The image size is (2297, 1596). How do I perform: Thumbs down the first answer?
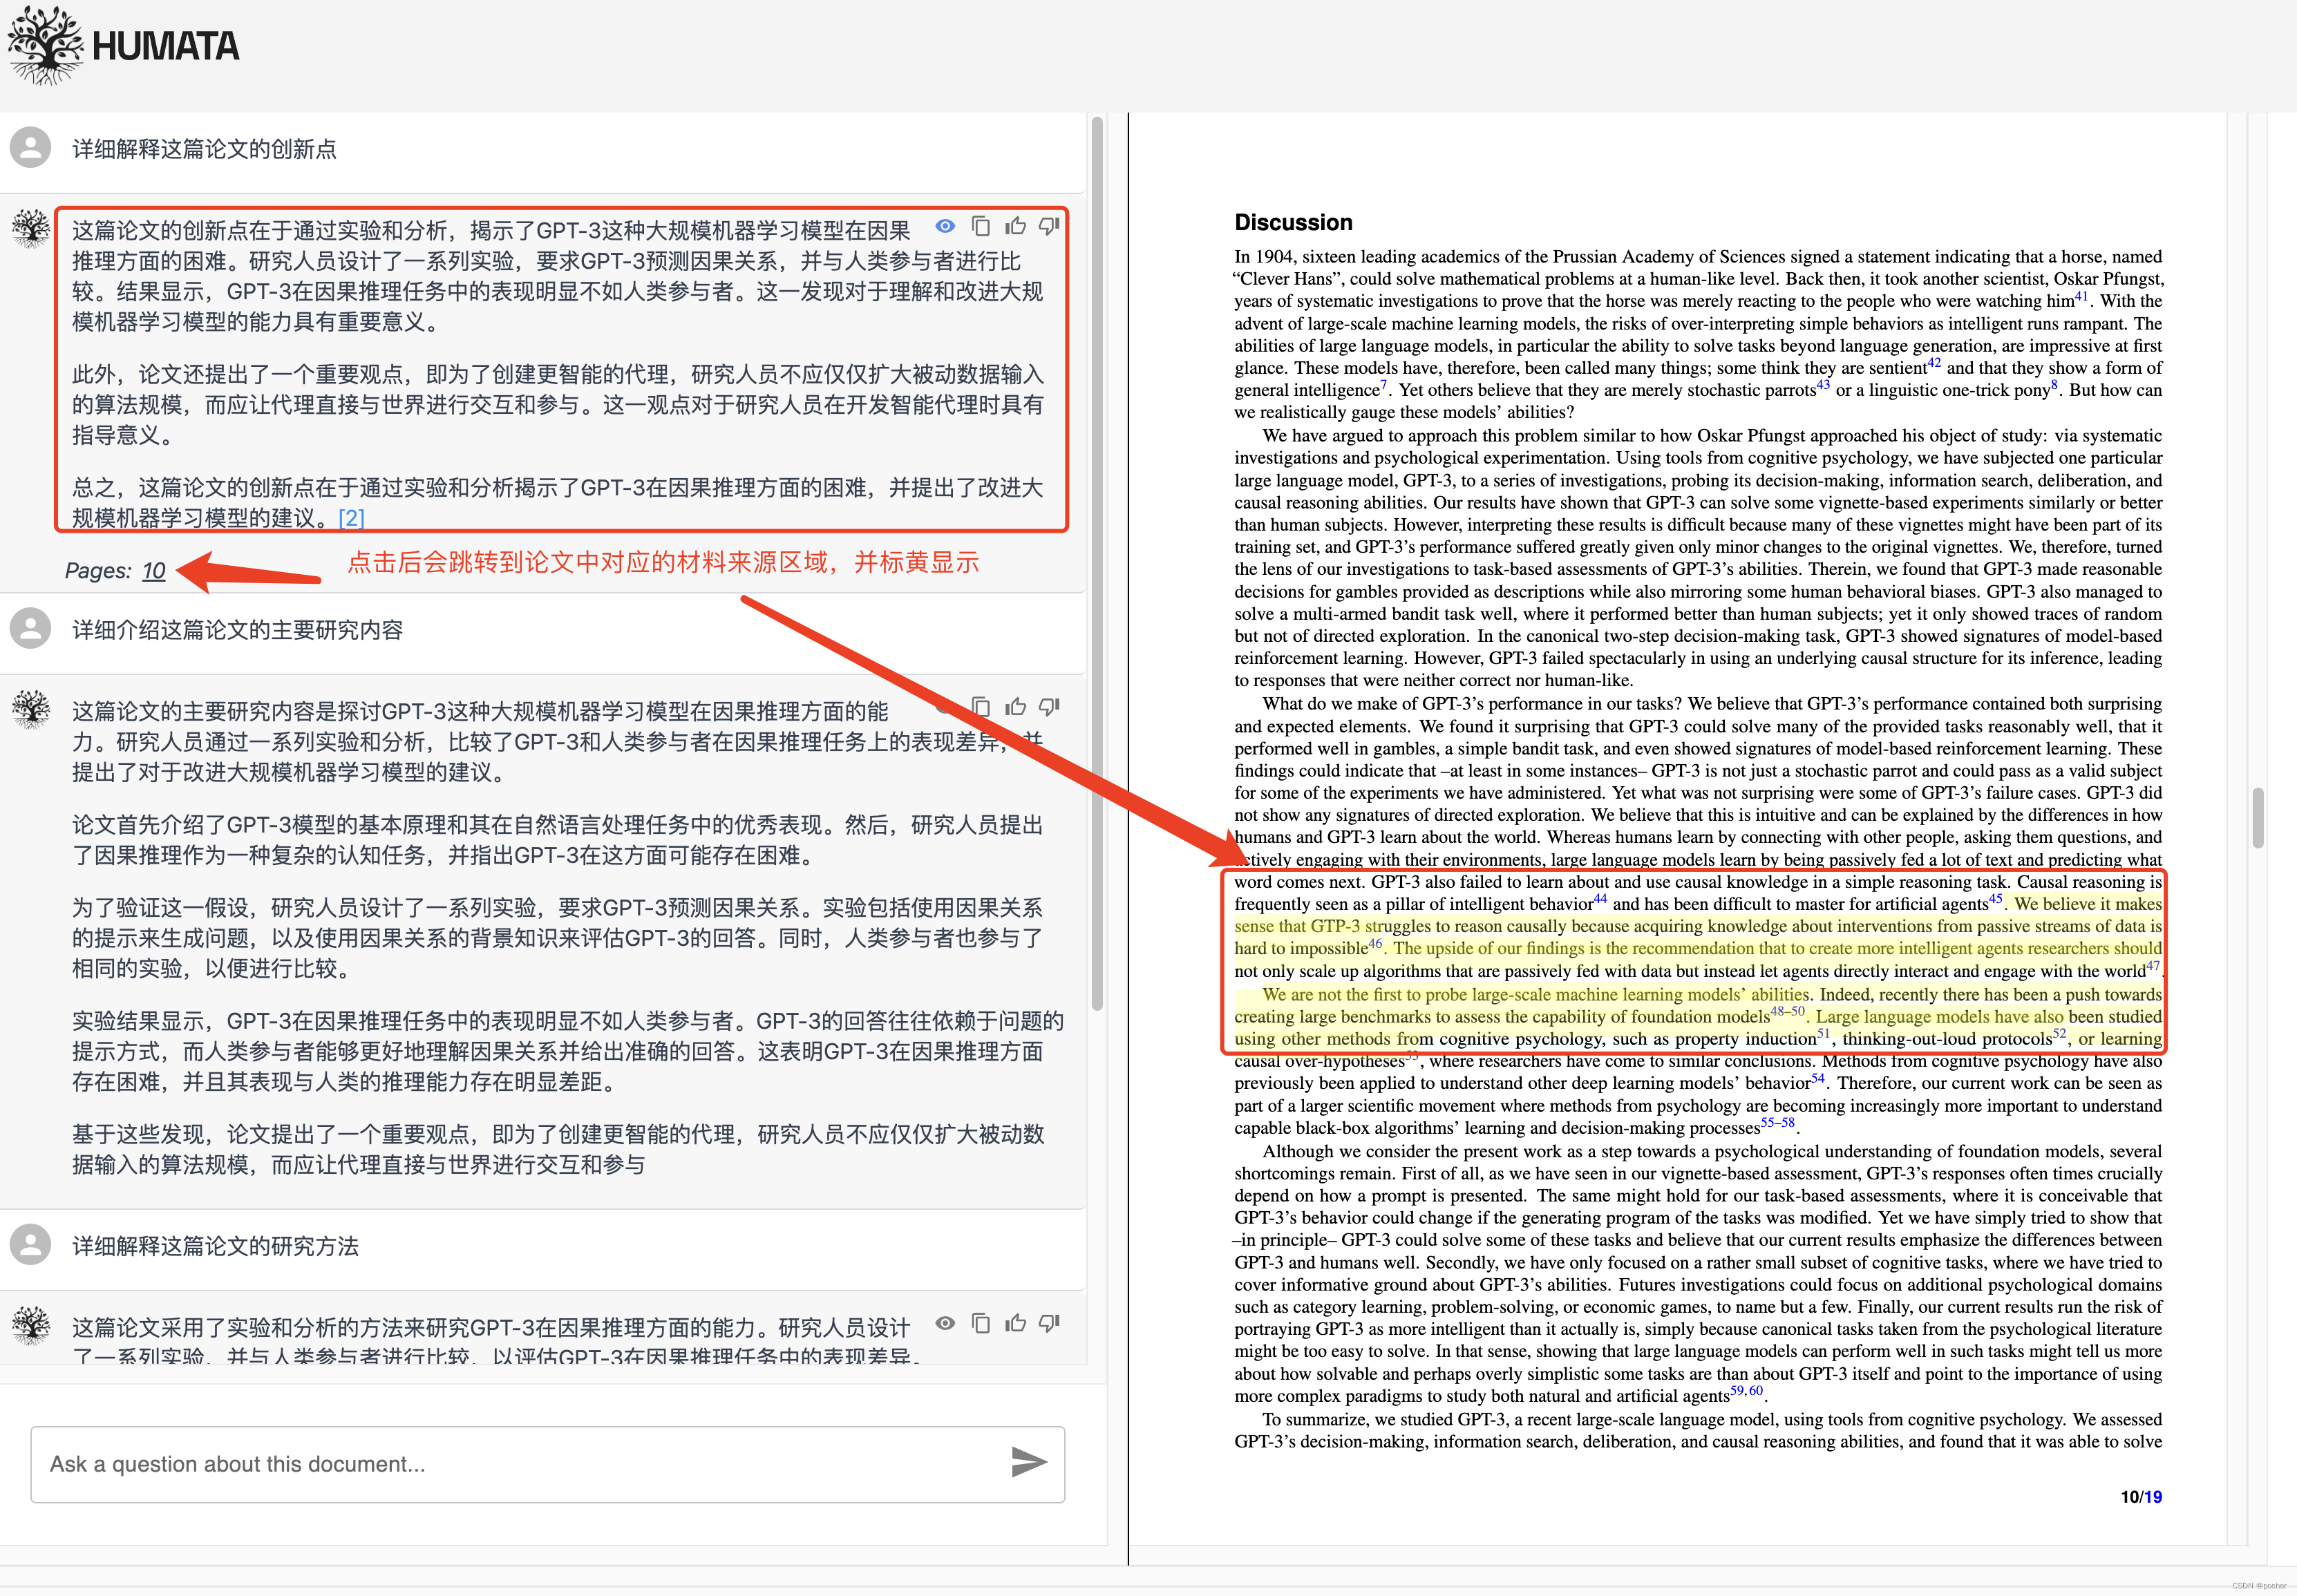(x=1049, y=227)
